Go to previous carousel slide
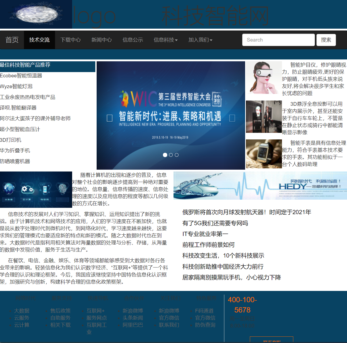Screen dimensions: 347x343 click(x=110, y=118)
